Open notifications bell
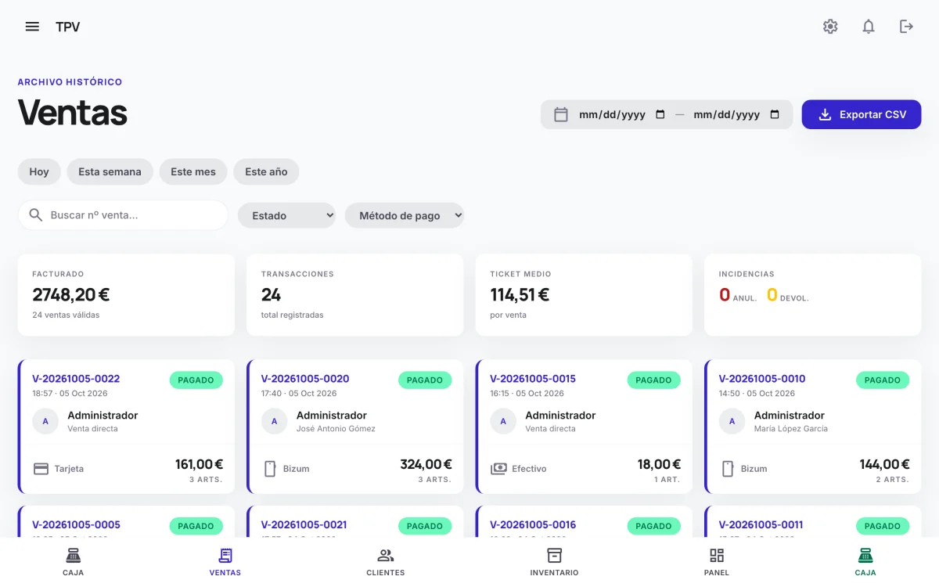This screenshot has height=587, width=939. tap(869, 27)
